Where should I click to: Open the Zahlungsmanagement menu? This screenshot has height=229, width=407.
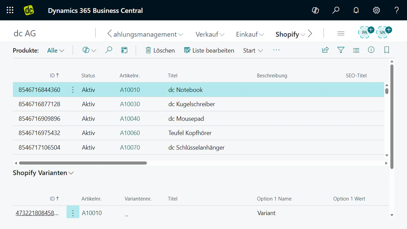(x=148, y=34)
